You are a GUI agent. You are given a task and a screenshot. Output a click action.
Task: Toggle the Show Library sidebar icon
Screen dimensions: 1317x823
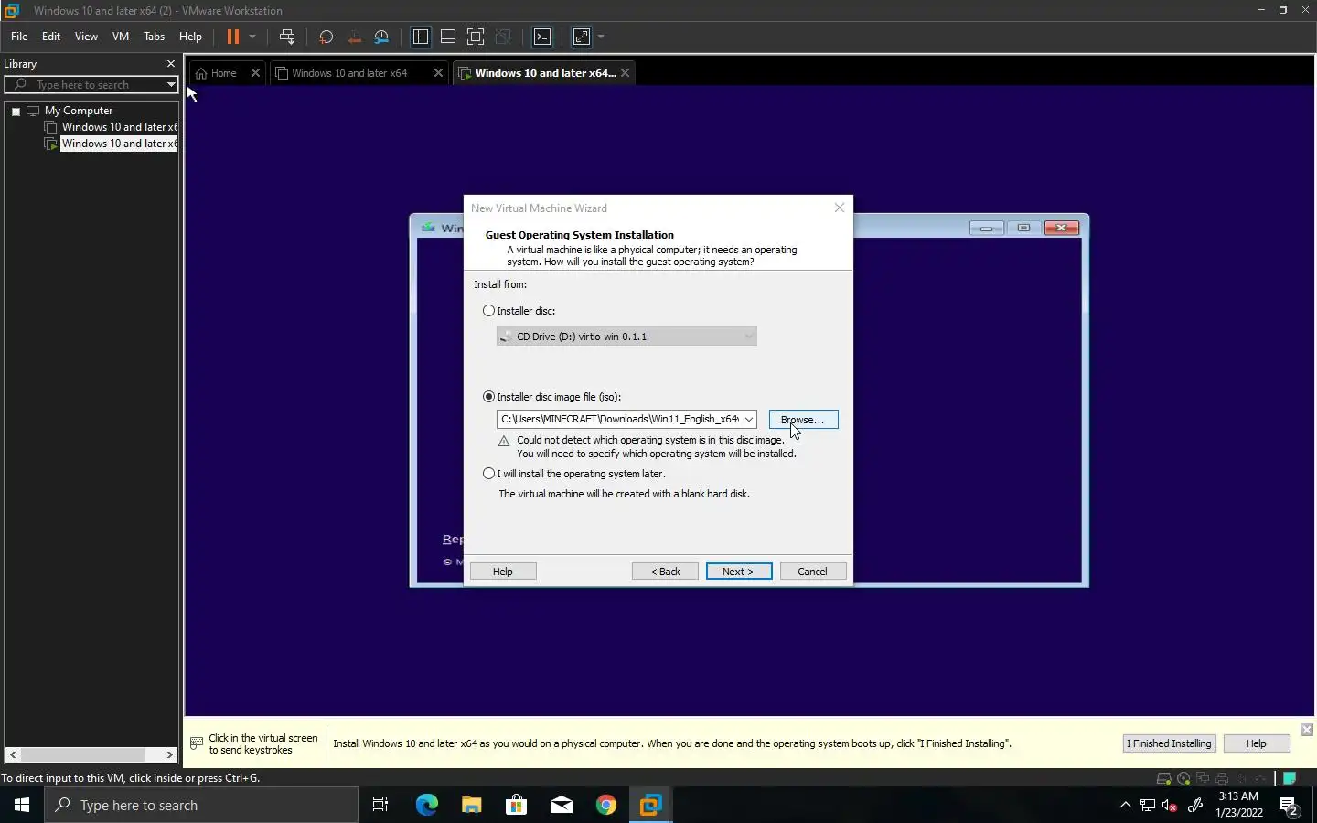point(421,37)
